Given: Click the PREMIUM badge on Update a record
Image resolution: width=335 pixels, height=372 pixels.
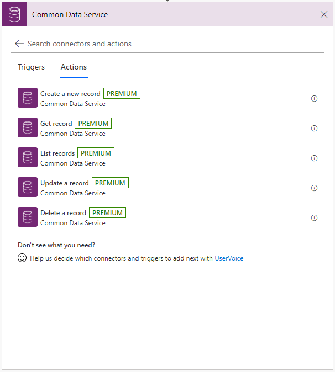Looking at the screenshot, I should click(x=110, y=183).
